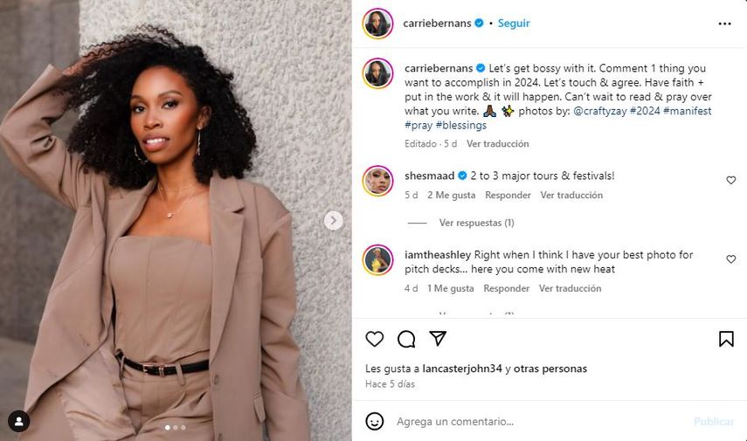The image size is (747, 441).
Task: Click Ver traducción under the caption
Action: [x=497, y=143]
